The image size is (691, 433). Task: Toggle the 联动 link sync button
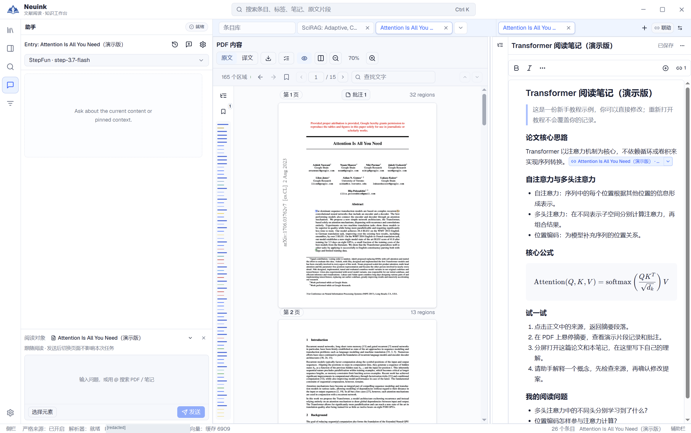663,28
